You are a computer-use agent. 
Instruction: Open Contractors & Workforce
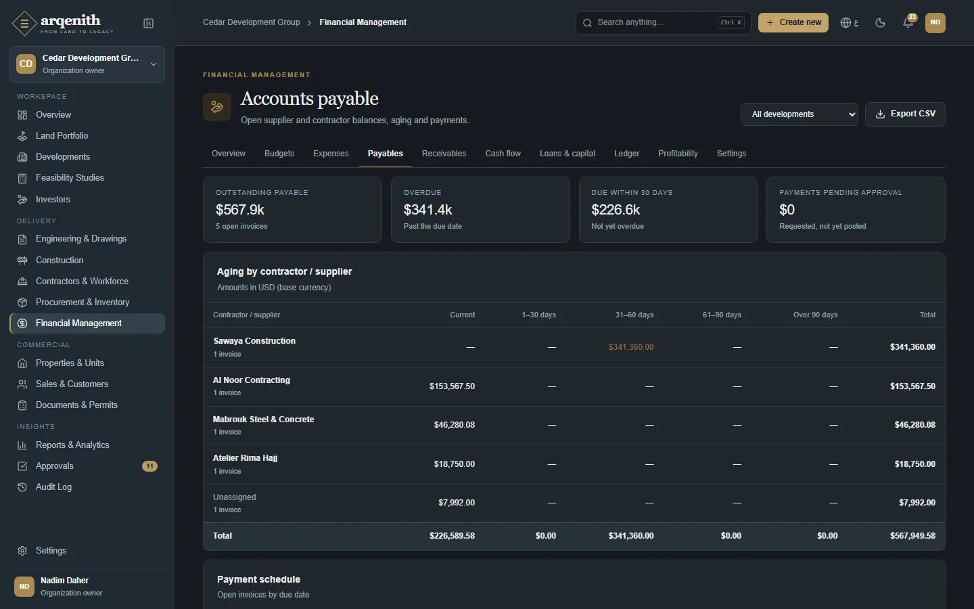coord(87,281)
